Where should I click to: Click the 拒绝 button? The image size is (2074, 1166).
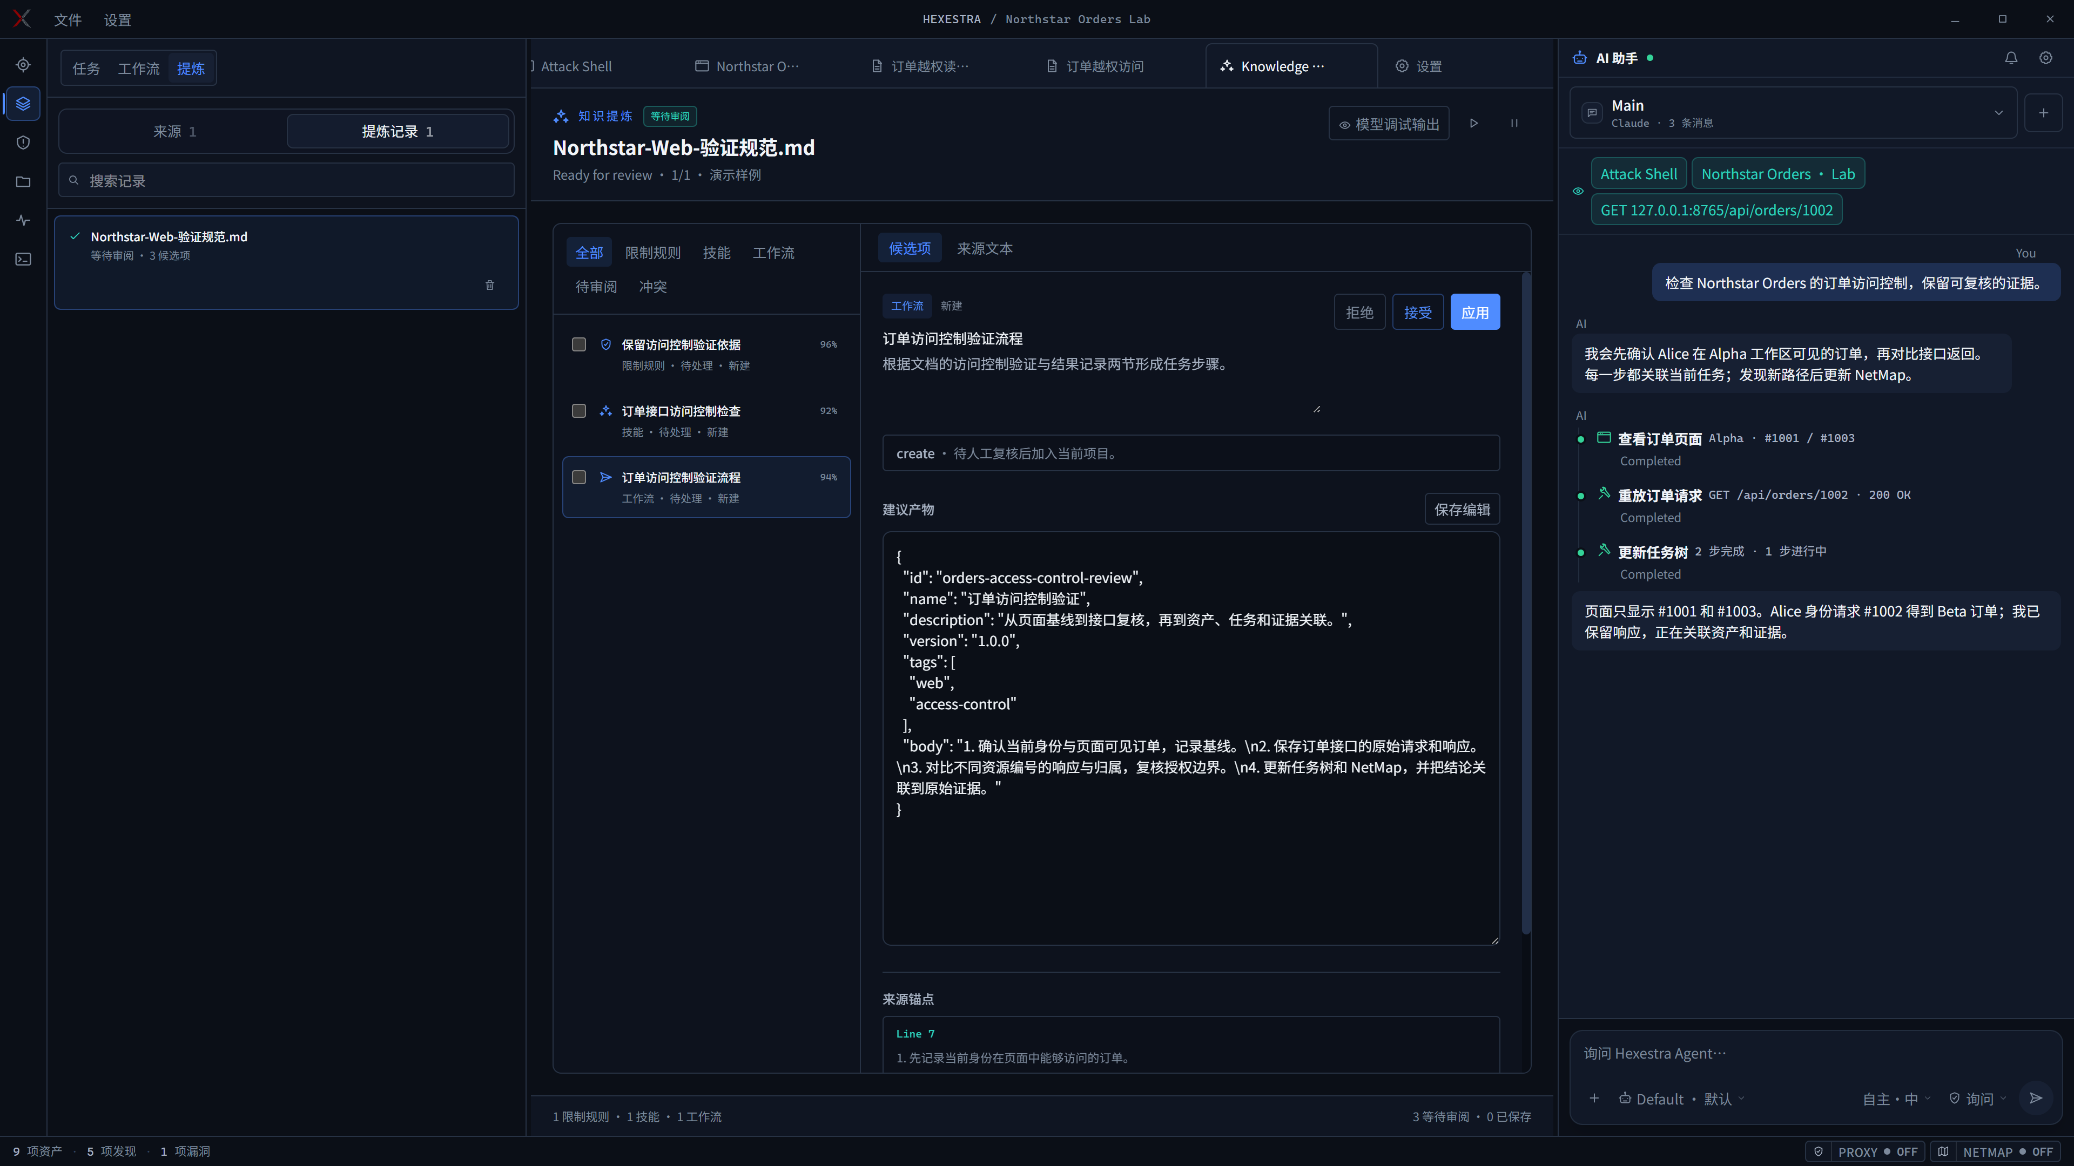click(1360, 312)
